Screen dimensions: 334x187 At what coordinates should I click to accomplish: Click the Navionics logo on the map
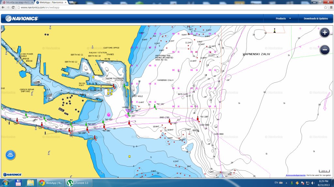[12, 175]
